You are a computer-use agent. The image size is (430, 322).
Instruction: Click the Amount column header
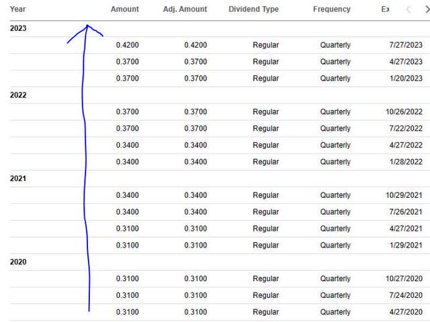point(125,9)
